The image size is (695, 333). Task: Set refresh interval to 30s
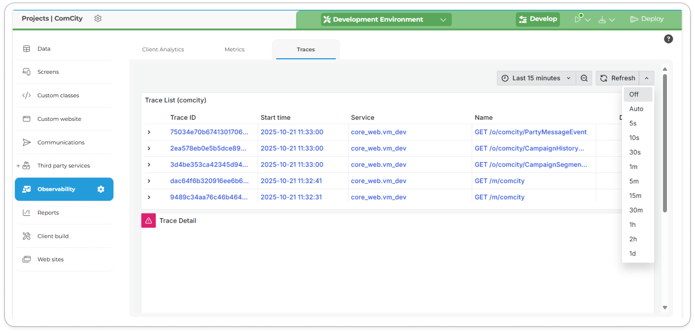[x=635, y=152]
